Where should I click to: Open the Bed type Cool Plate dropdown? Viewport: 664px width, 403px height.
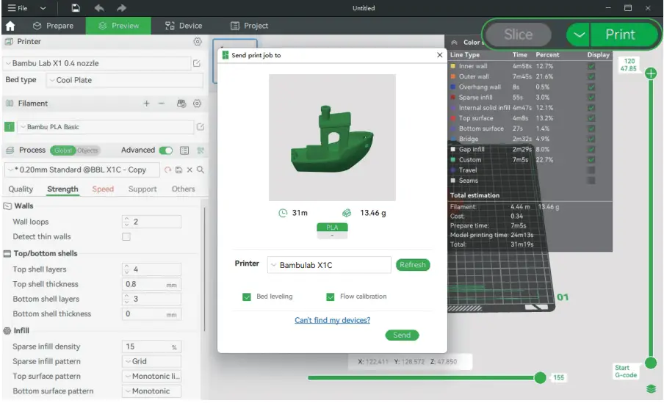(x=123, y=80)
